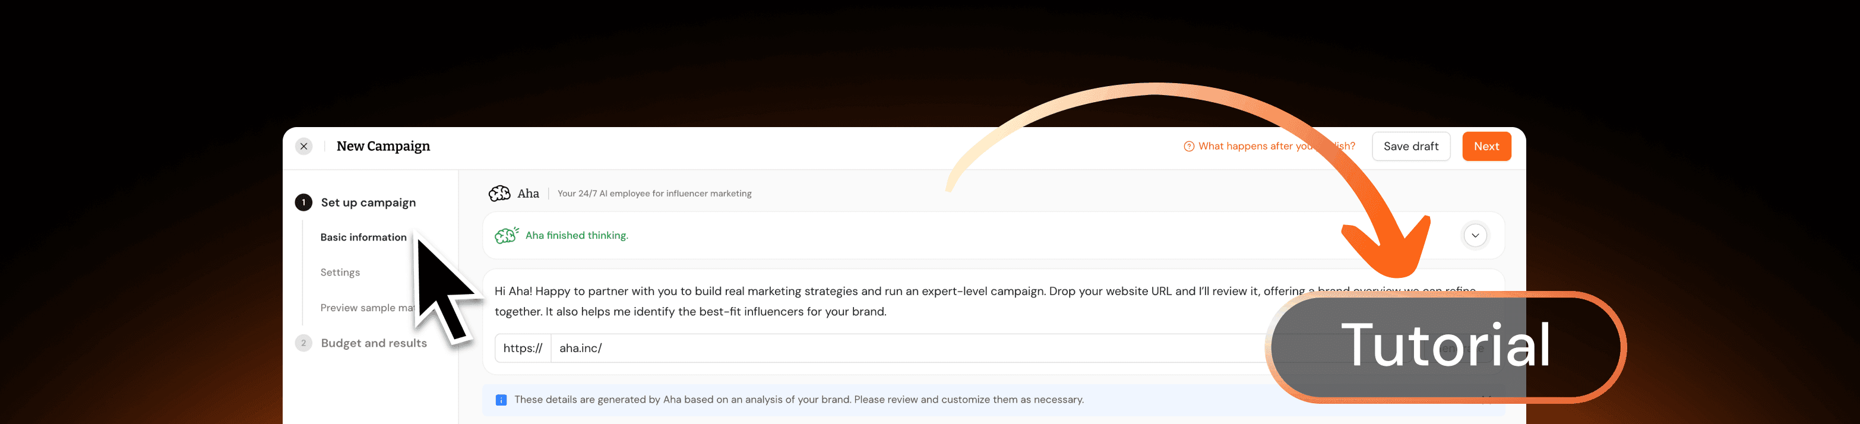
Task: Click the step 1 number circle
Action: click(x=303, y=203)
